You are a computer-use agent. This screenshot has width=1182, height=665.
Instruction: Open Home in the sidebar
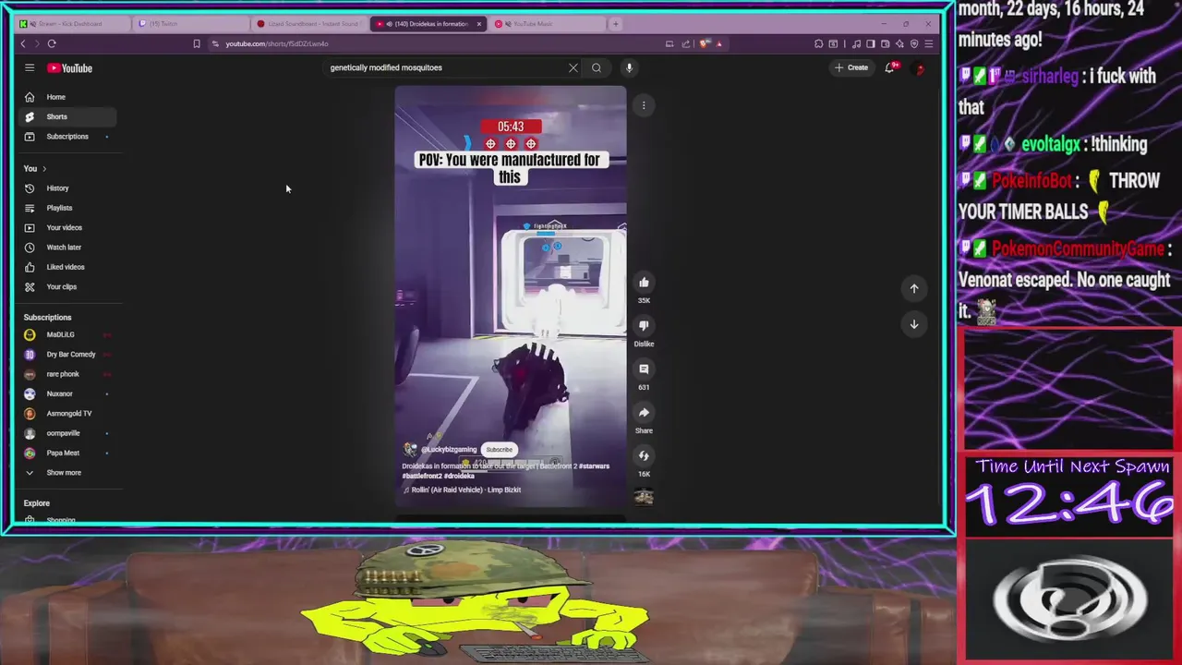tap(67, 97)
